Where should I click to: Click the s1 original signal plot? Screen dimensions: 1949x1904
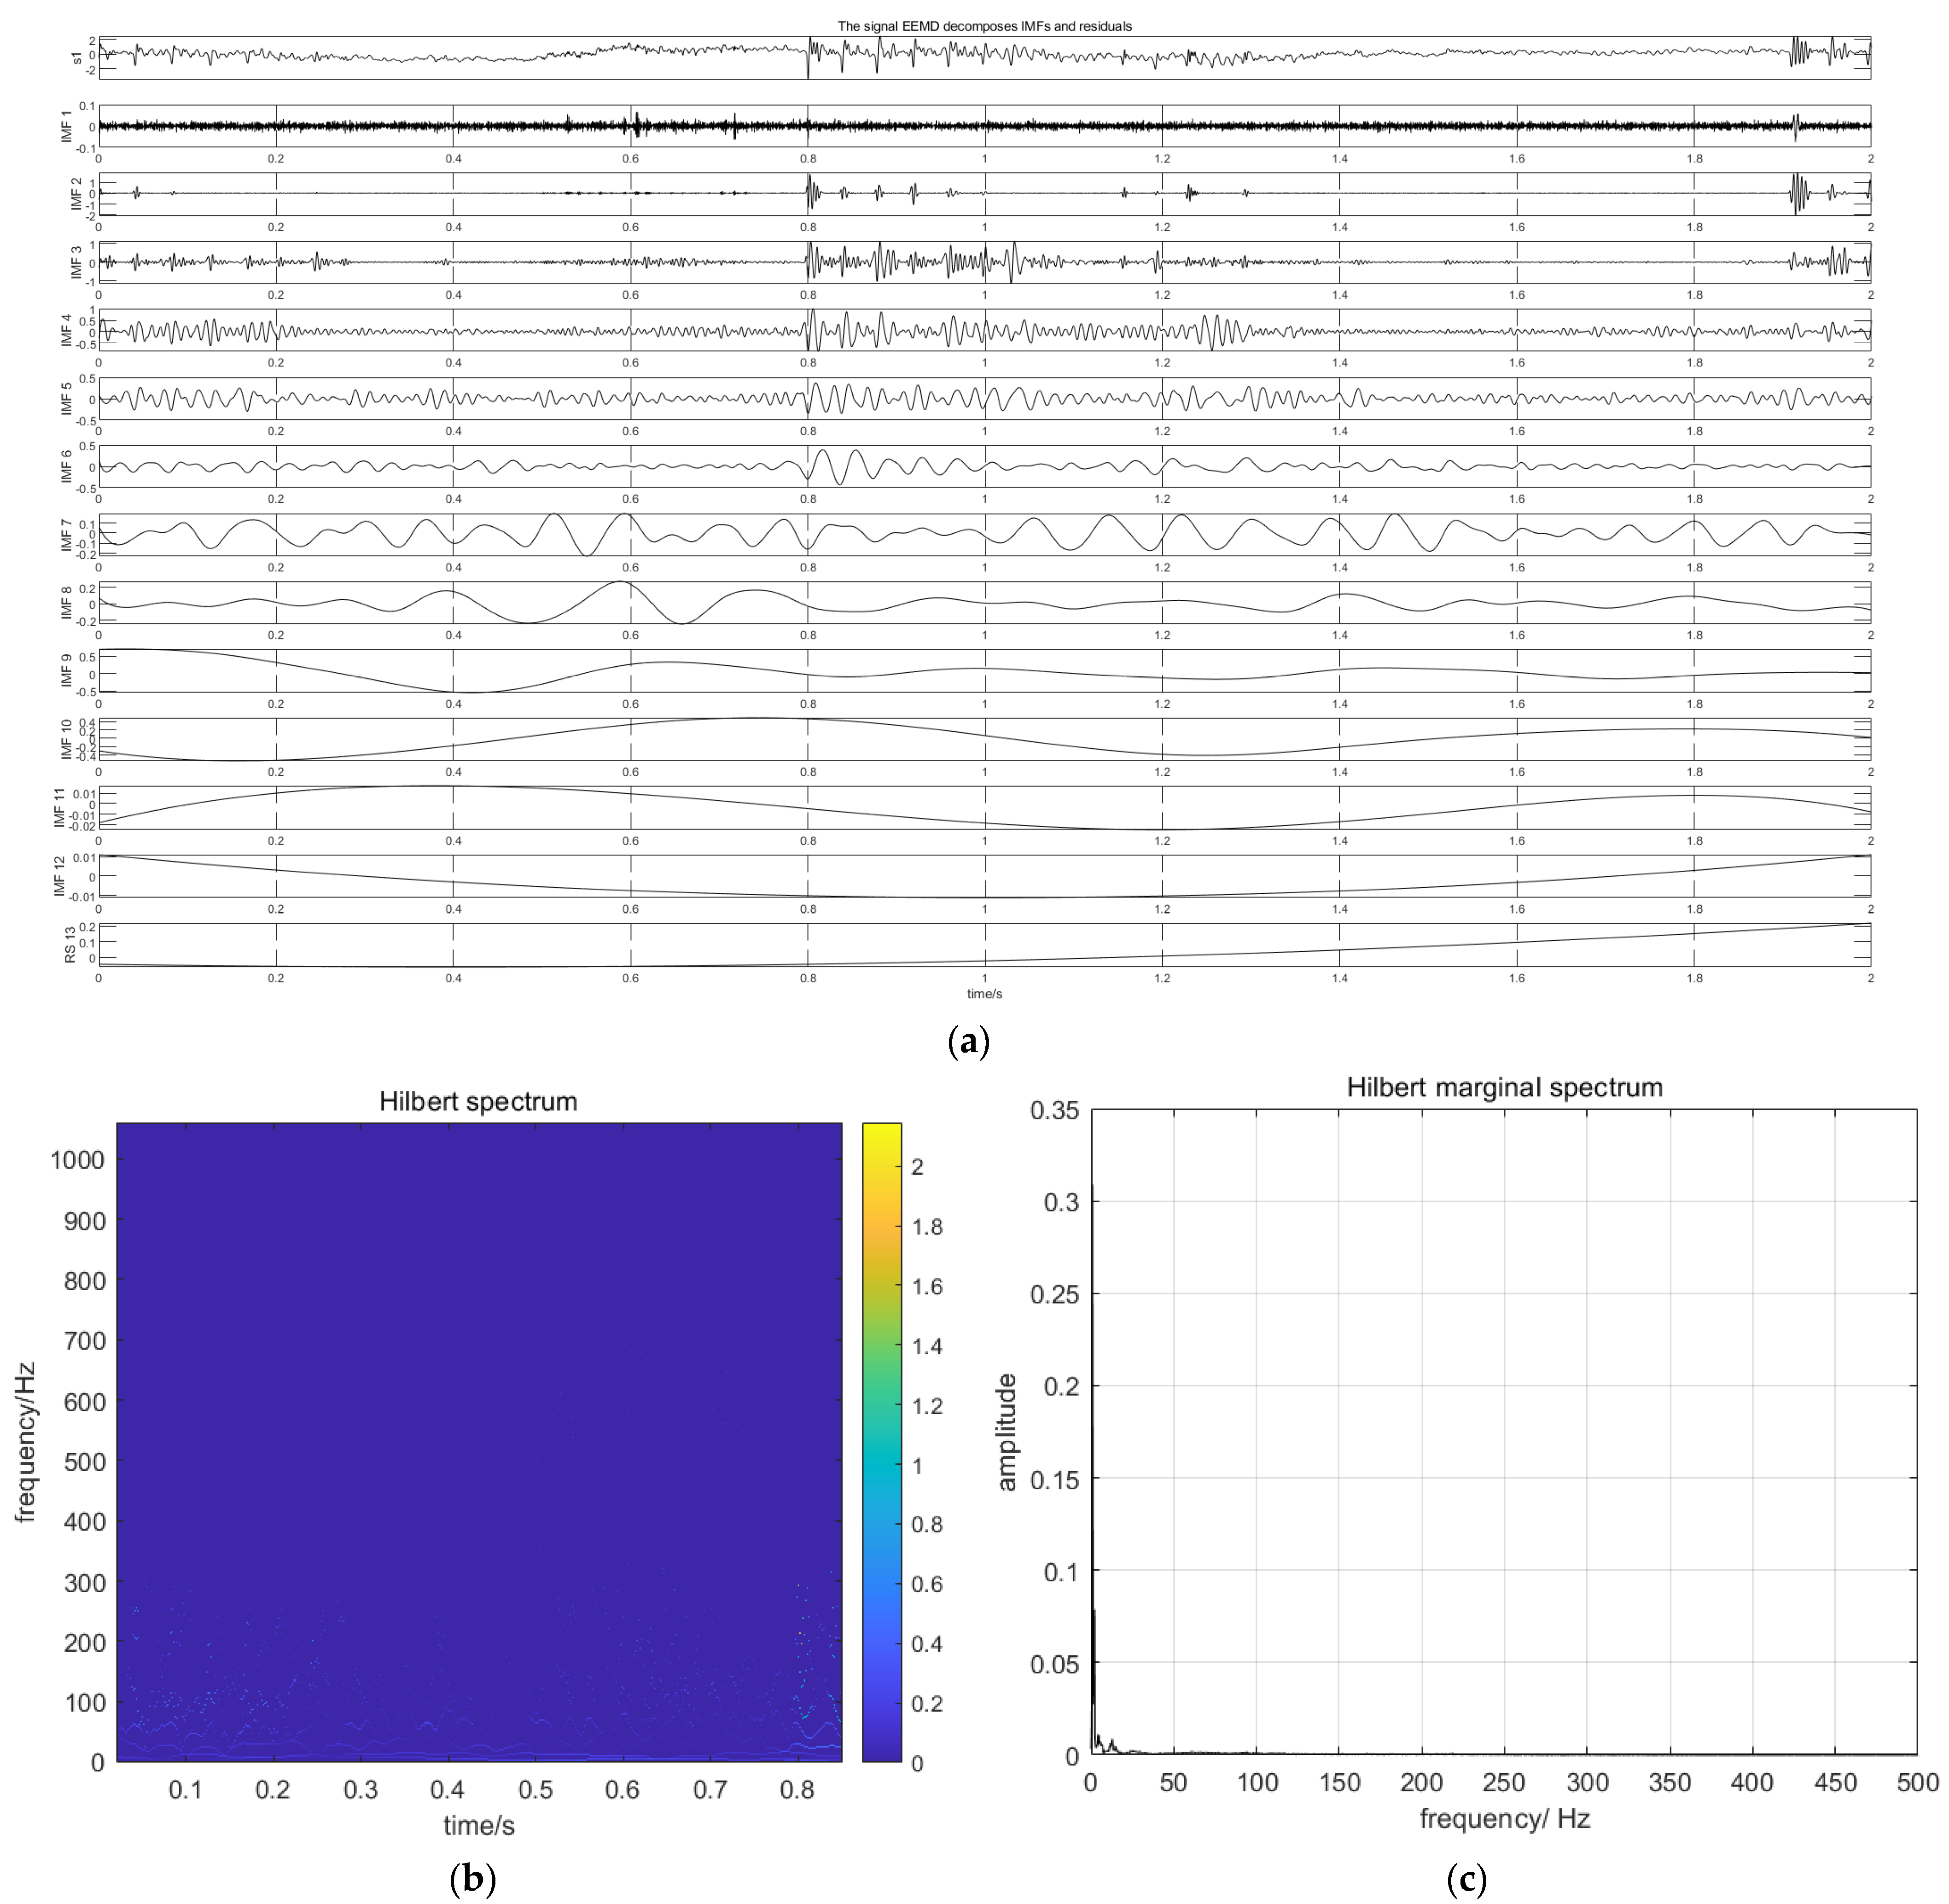984,57
